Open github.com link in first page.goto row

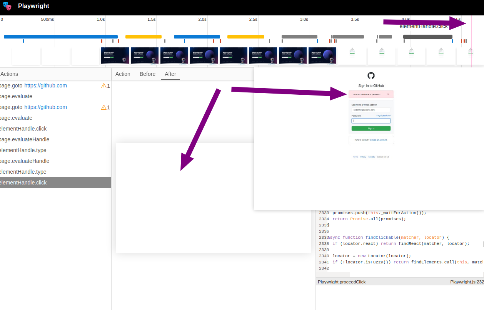pos(45,85)
